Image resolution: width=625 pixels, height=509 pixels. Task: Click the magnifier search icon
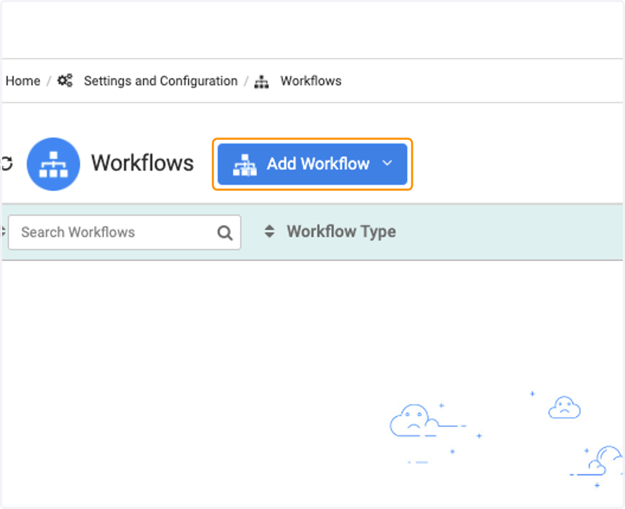(225, 233)
